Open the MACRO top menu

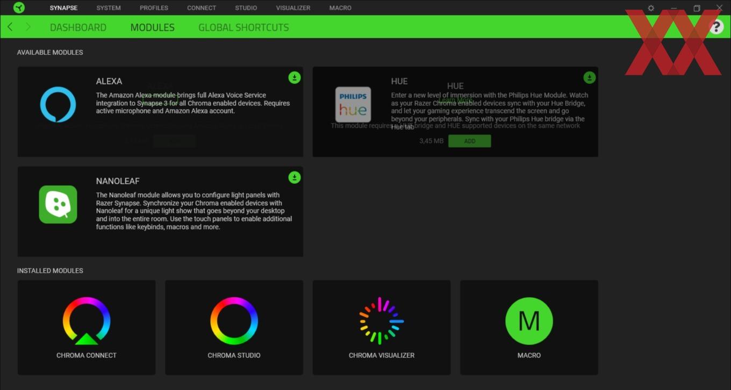(340, 8)
